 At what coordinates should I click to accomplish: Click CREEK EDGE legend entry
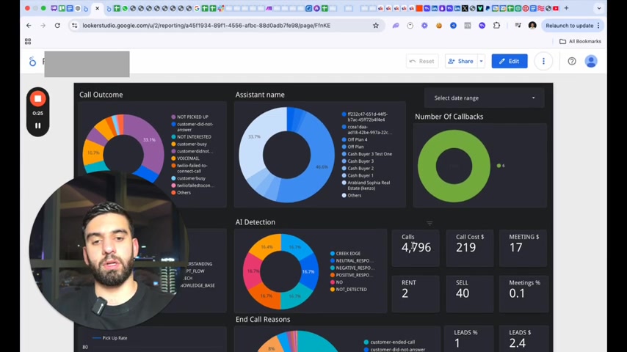click(345, 253)
